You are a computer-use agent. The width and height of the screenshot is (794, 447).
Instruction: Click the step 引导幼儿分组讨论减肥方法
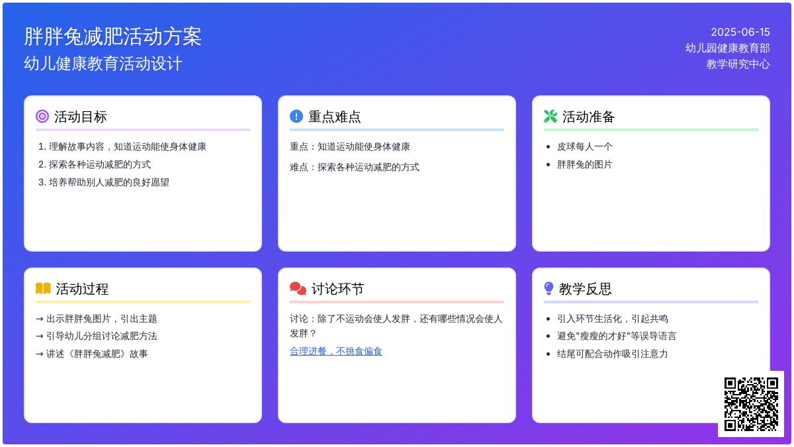(97, 336)
